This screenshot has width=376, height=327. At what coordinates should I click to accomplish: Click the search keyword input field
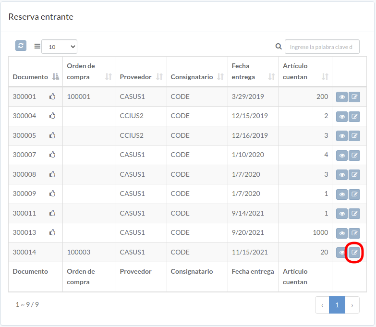[x=322, y=47]
